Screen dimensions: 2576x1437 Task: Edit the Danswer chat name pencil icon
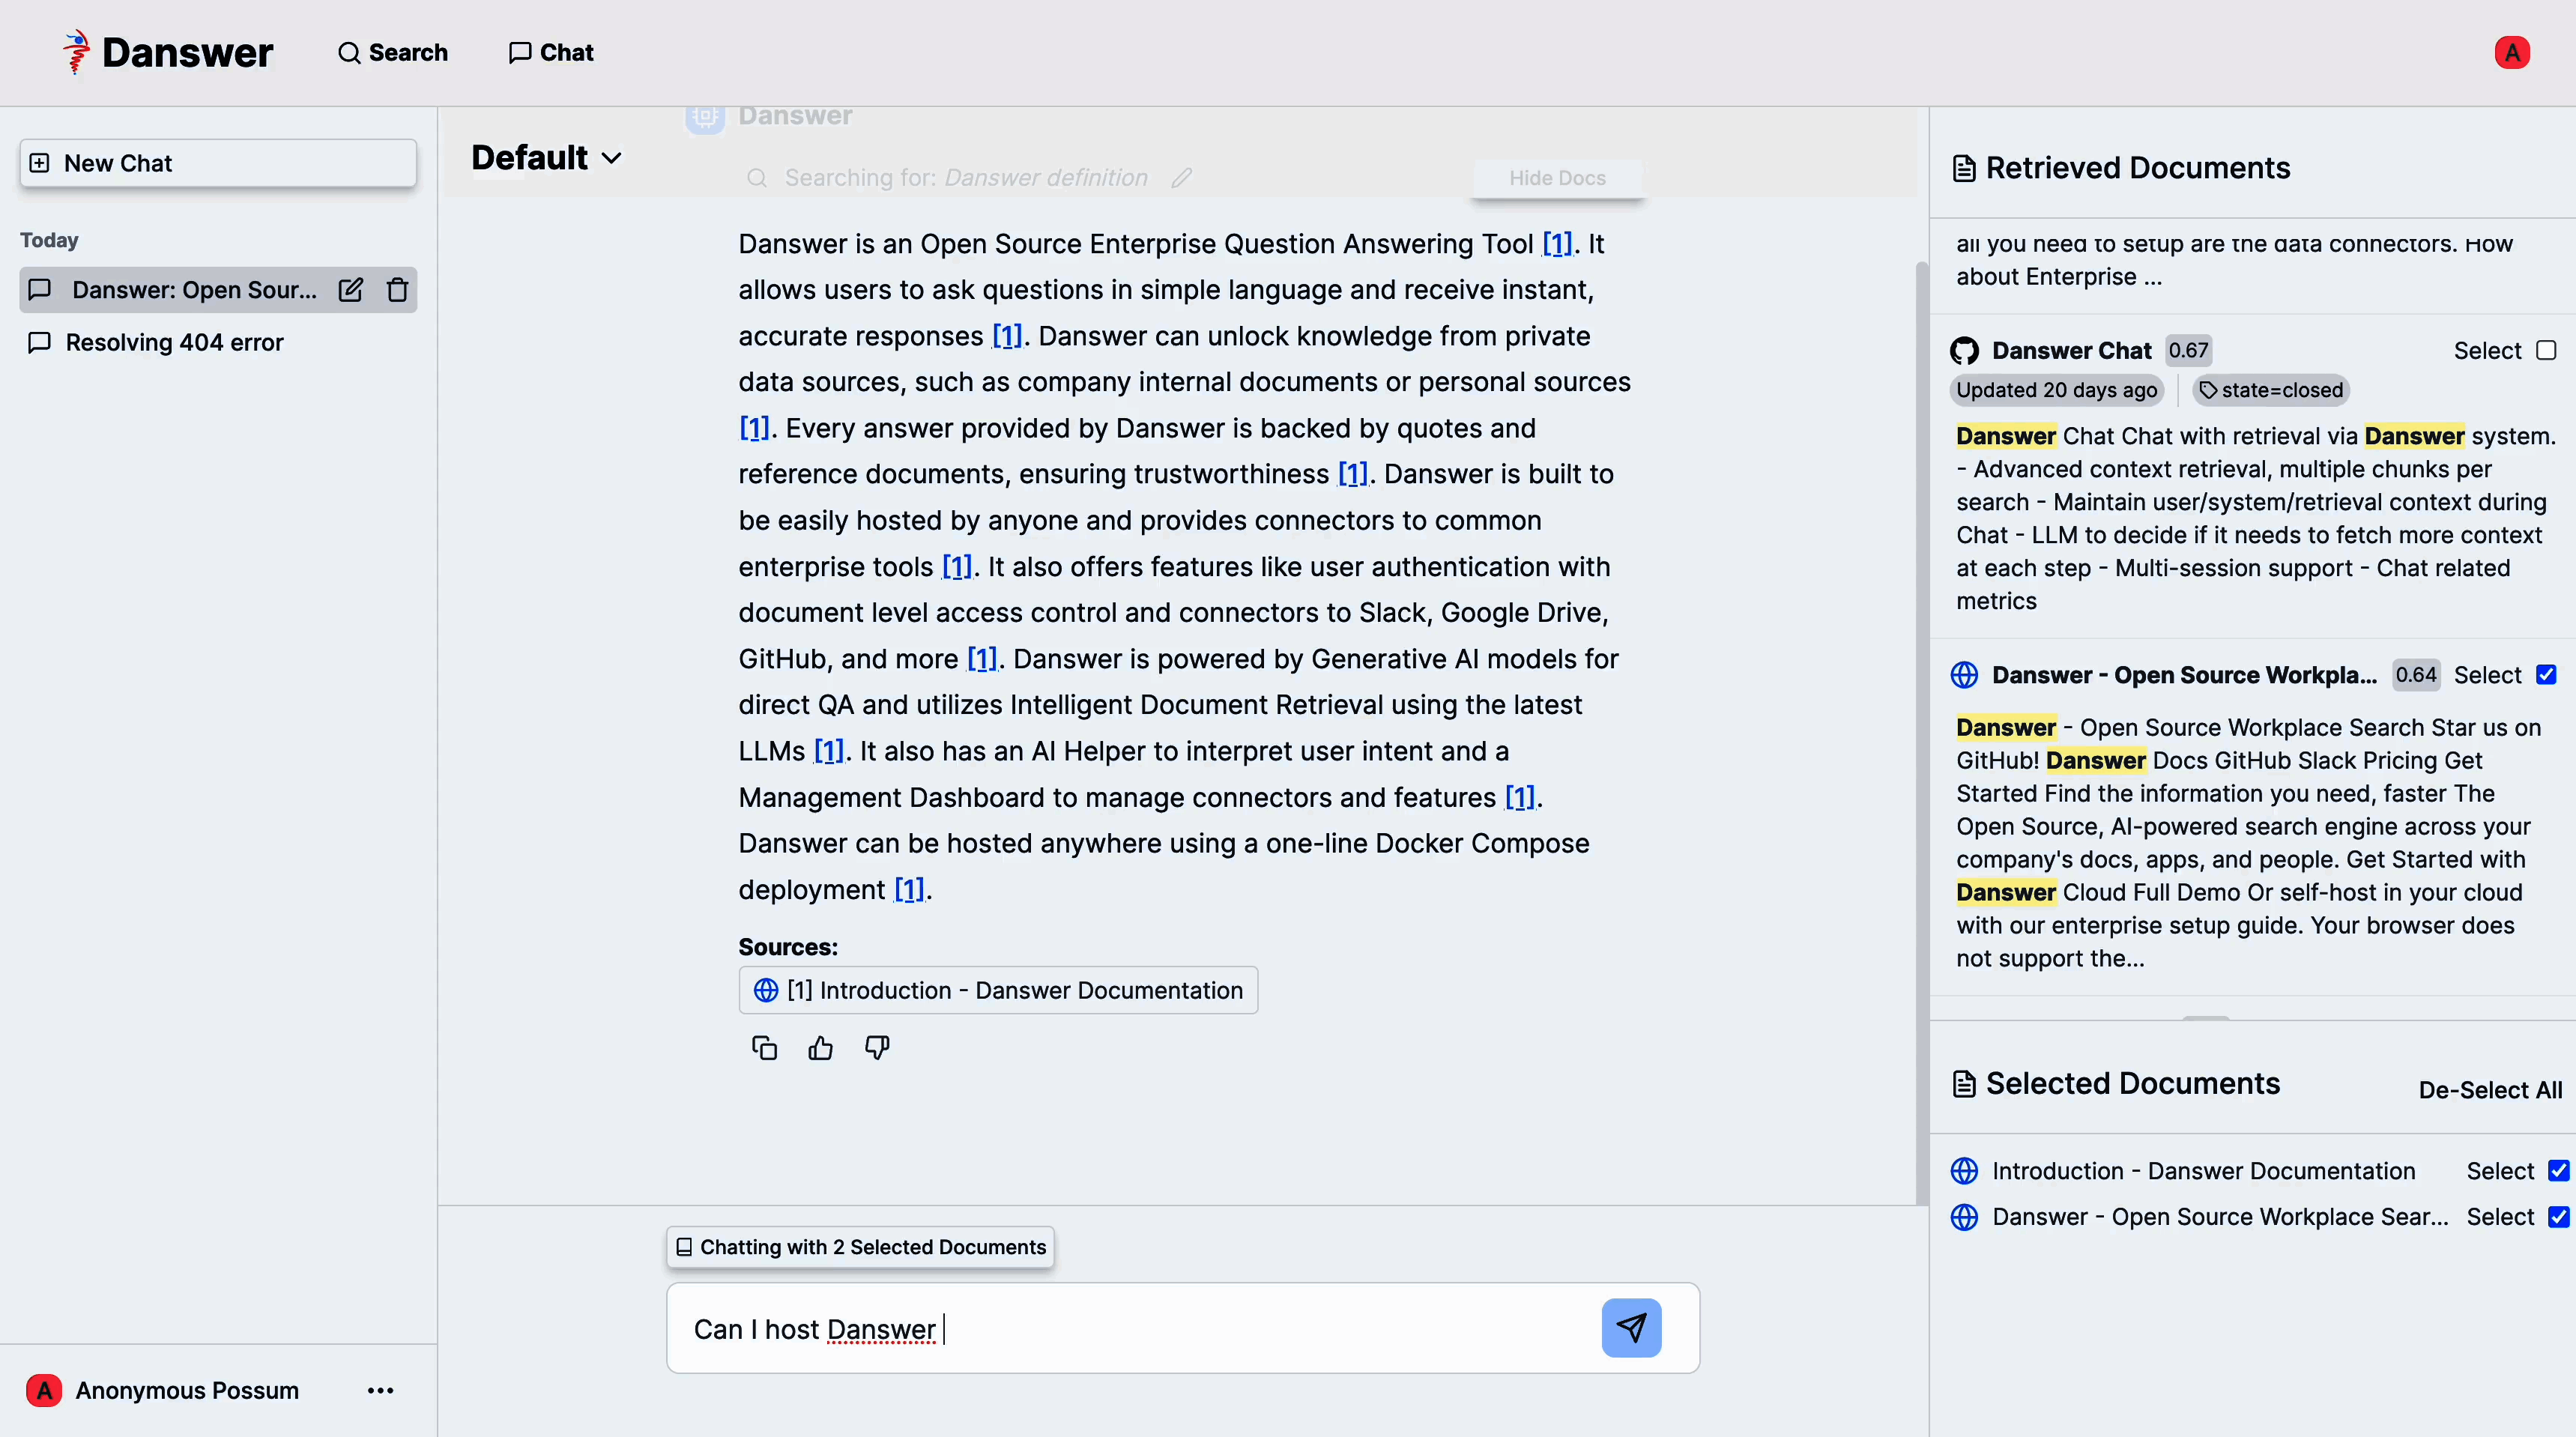(x=350, y=290)
